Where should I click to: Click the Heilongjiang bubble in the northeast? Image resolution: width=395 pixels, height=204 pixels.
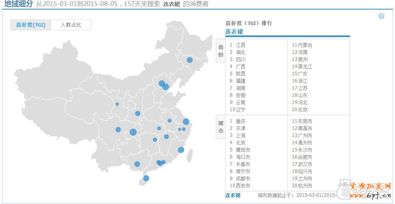point(190,60)
